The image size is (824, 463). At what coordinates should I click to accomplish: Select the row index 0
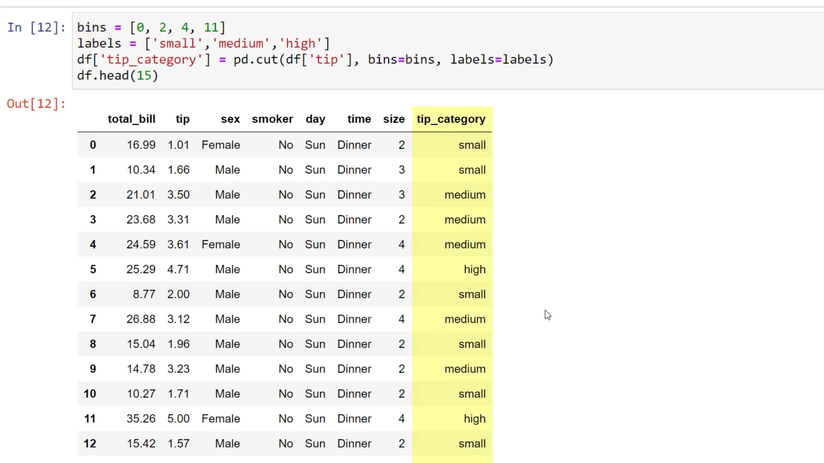[x=93, y=145]
